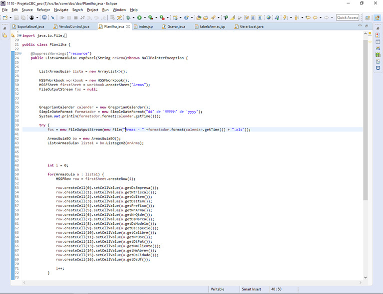This screenshot has height=294, width=383.
Task: Open the Refactor menu
Action: pyautogui.click(x=43, y=9)
